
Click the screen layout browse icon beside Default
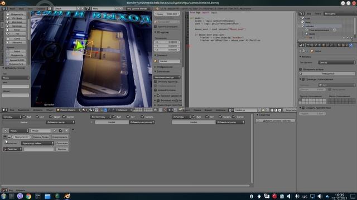(x=50, y=9)
